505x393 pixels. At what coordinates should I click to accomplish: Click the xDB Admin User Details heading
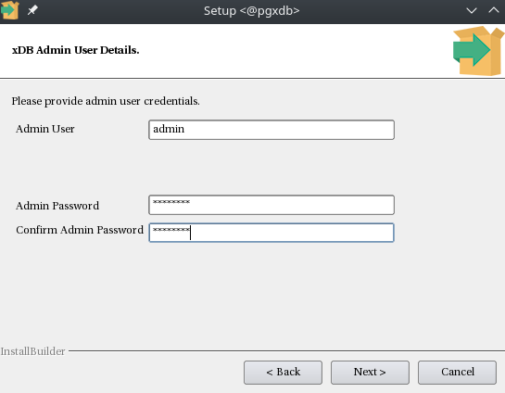pos(76,50)
